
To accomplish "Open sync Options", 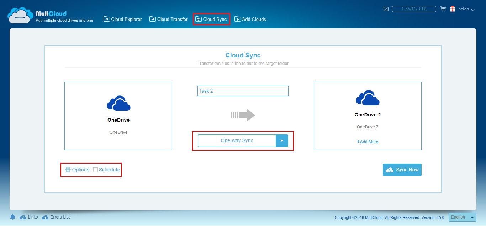I will pyautogui.click(x=77, y=170).
